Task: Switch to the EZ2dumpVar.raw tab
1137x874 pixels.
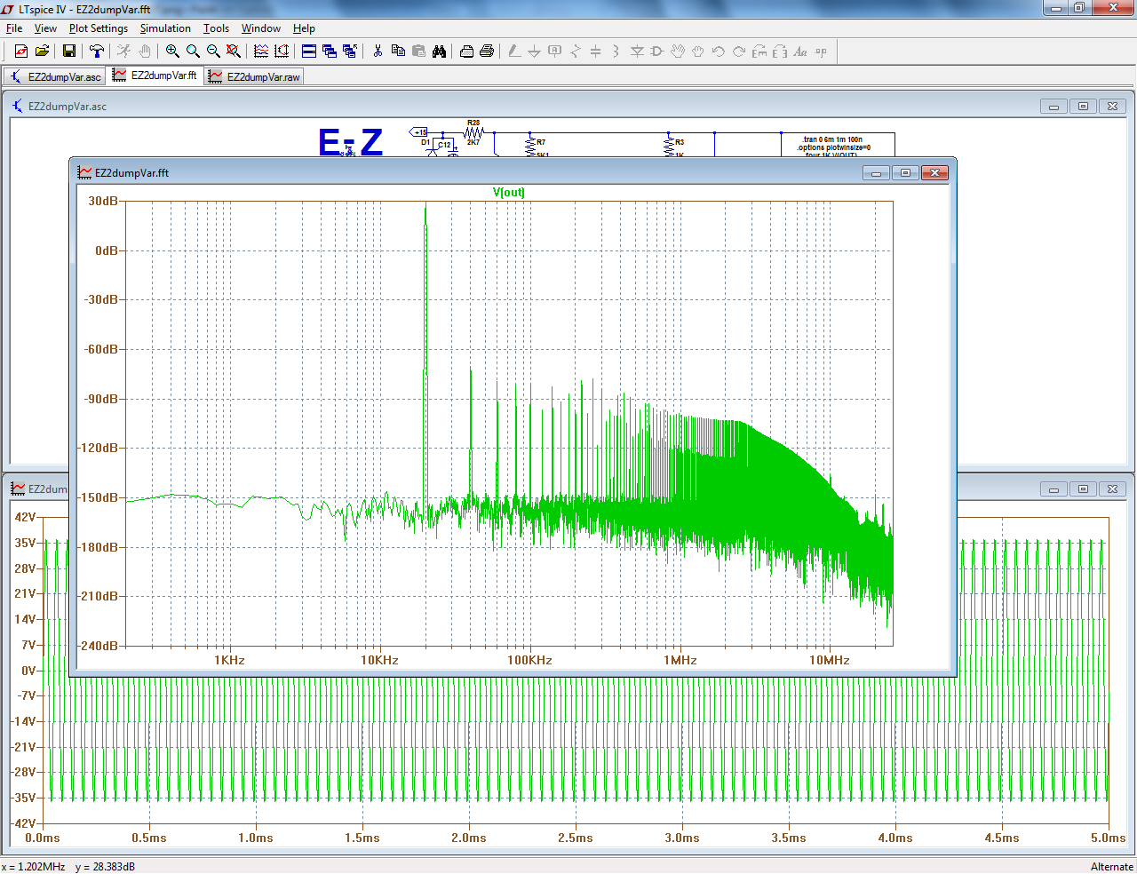Action: (254, 77)
